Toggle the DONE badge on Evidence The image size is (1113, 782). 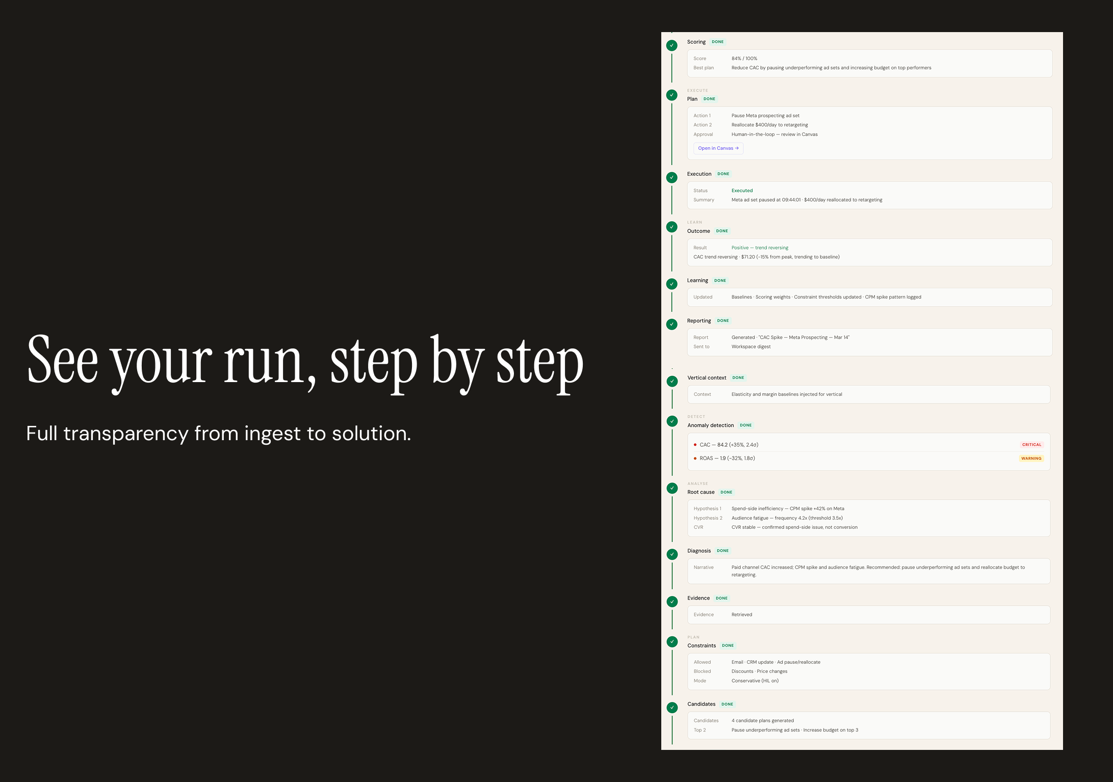721,598
